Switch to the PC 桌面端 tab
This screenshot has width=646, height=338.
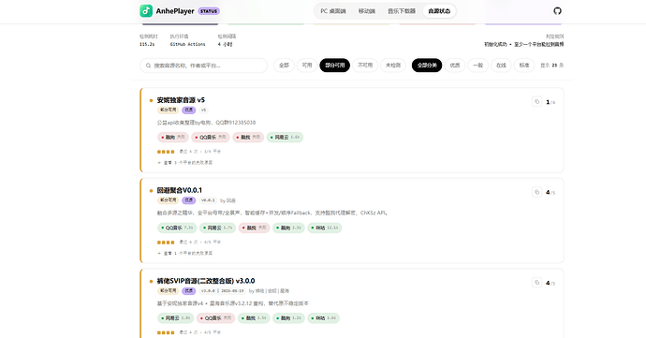click(x=333, y=11)
